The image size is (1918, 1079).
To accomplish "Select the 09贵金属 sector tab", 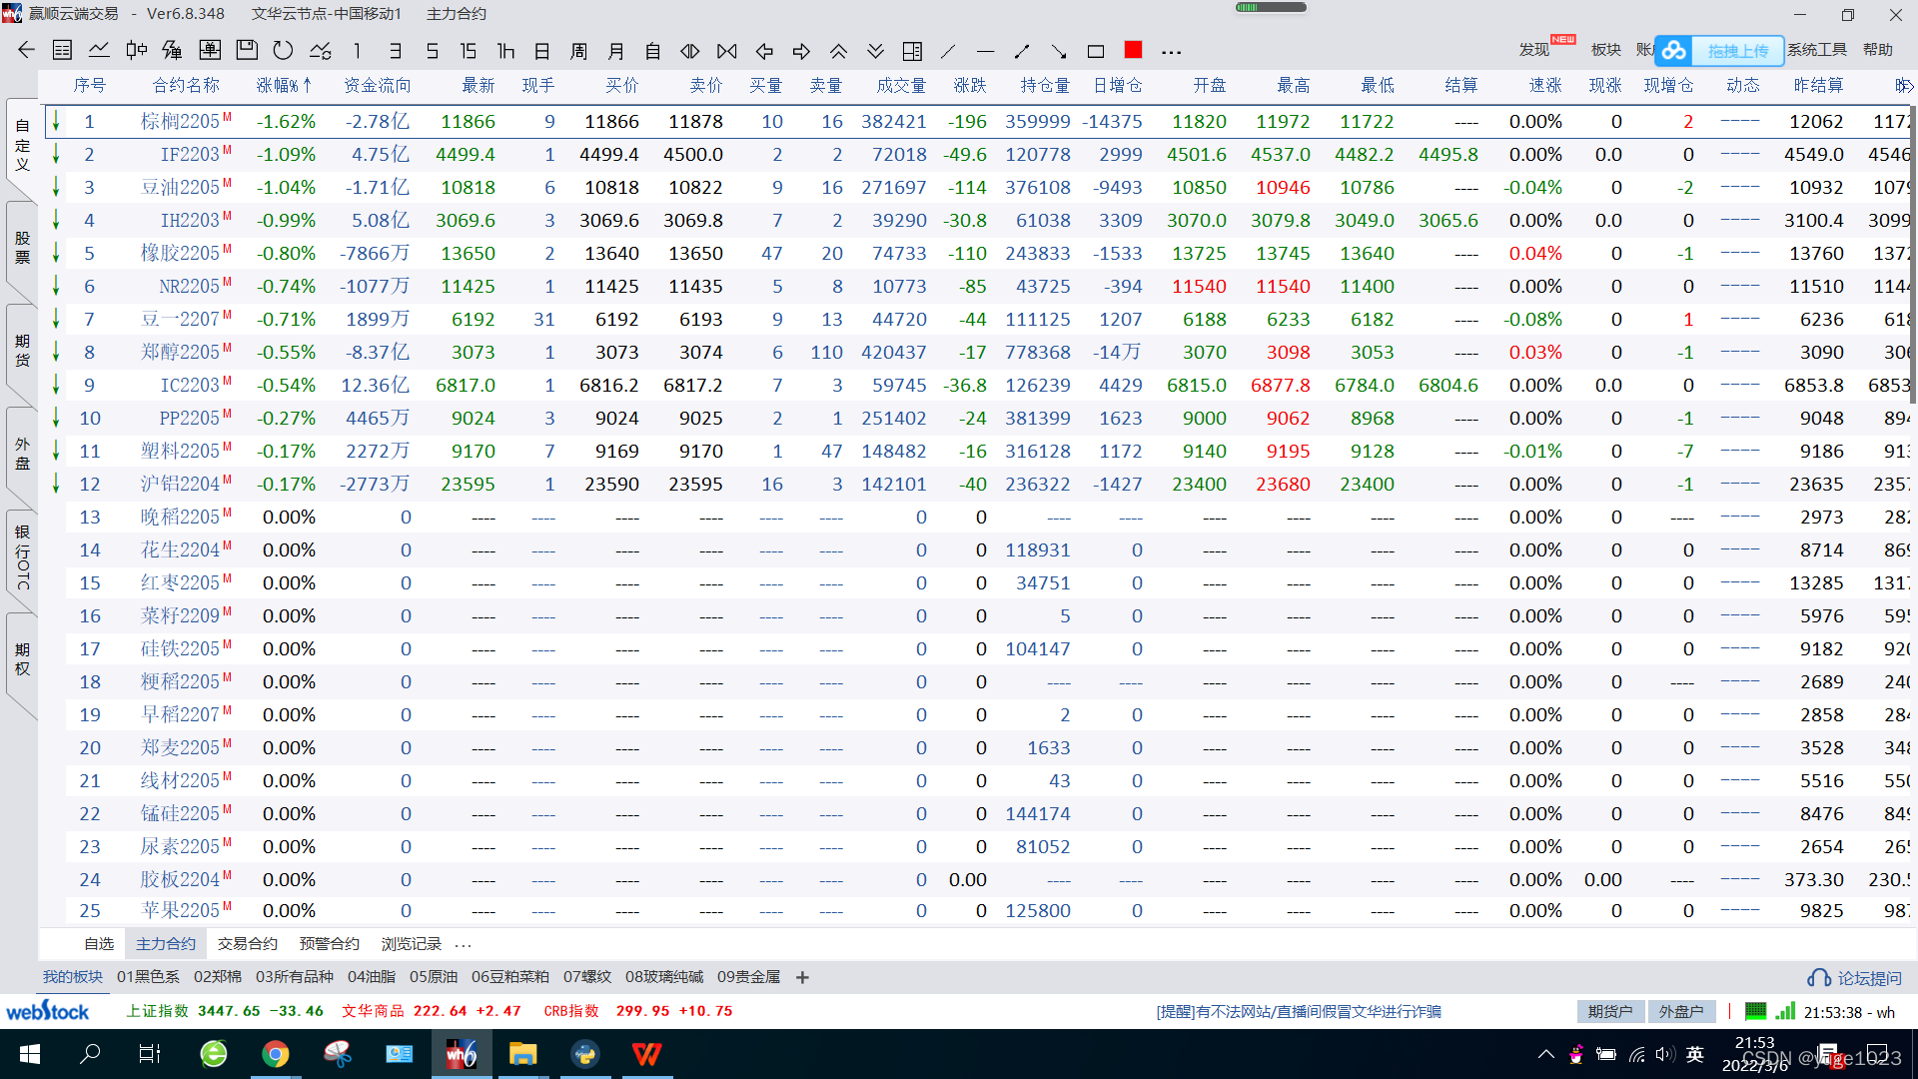I will pyautogui.click(x=748, y=977).
